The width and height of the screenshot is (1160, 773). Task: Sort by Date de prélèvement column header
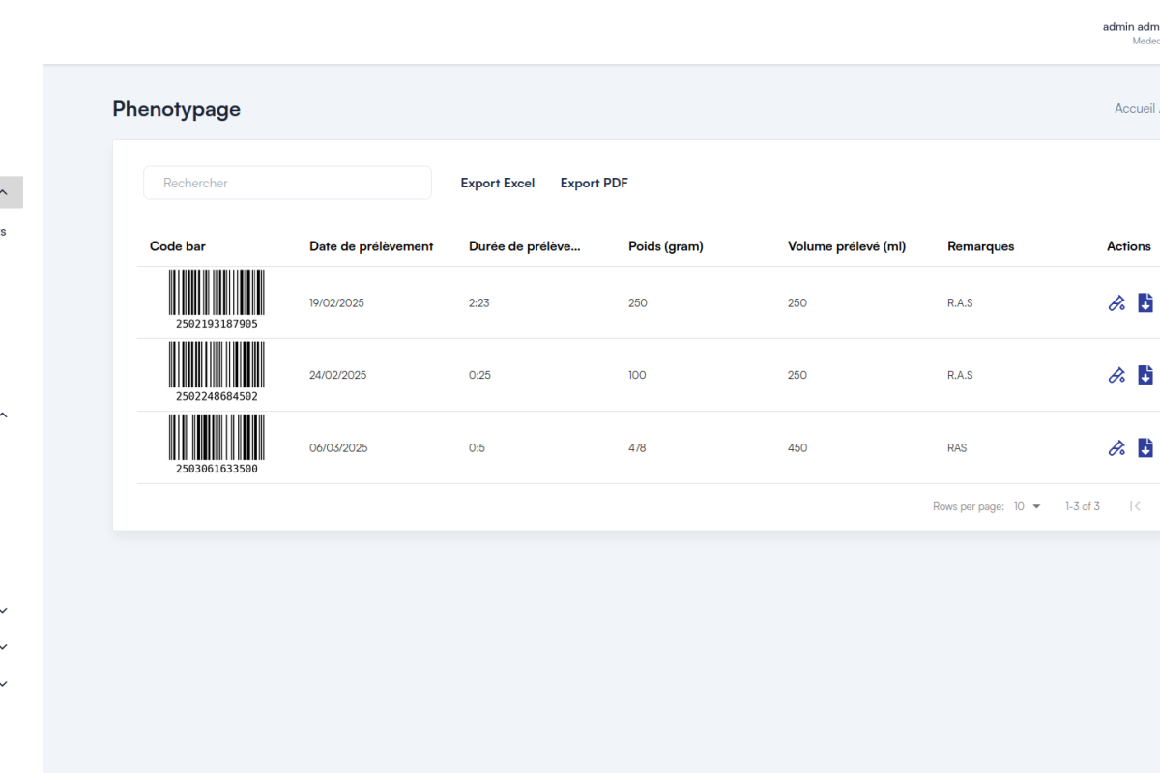pyautogui.click(x=371, y=246)
